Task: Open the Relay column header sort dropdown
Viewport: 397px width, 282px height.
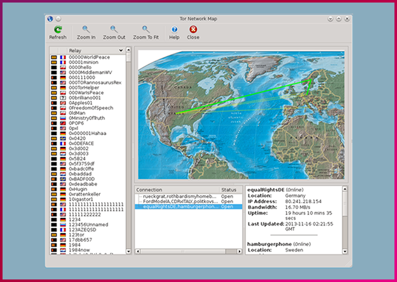Action: pos(121,51)
